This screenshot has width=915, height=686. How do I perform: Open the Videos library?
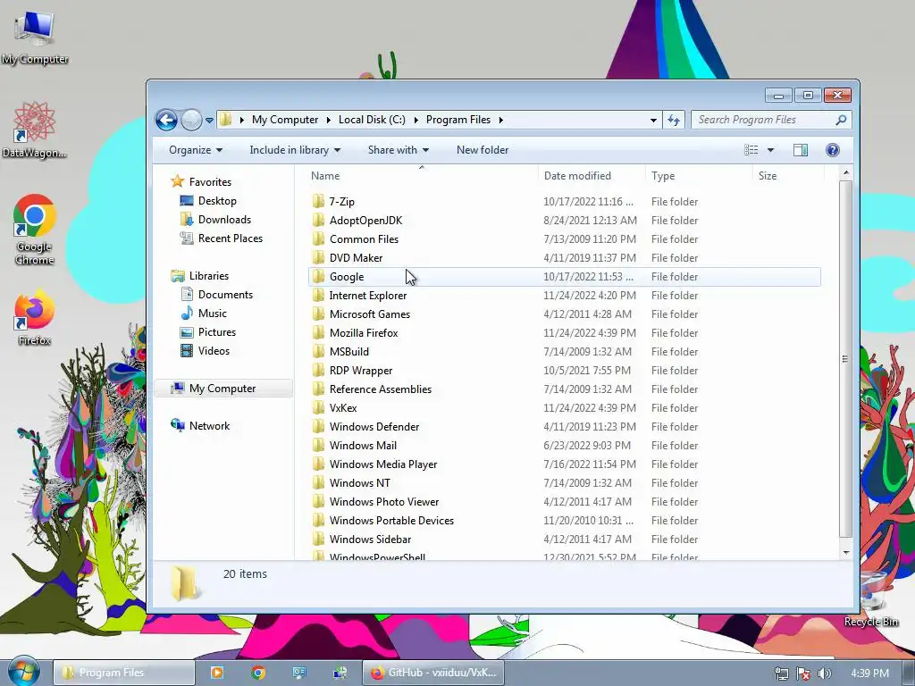coord(214,350)
